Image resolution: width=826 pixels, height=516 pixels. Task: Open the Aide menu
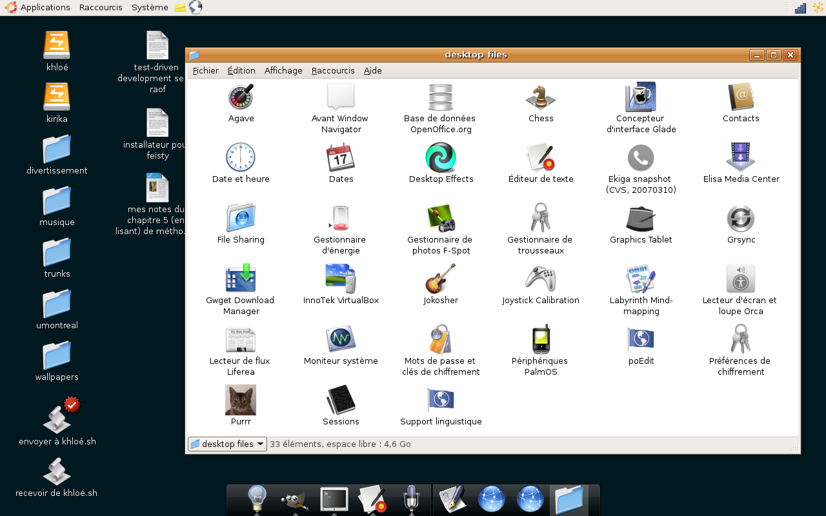click(x=373, y=70)
